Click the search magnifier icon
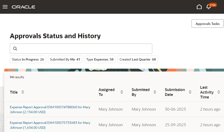This screenshot has width=224, height=132. point(15,49)
